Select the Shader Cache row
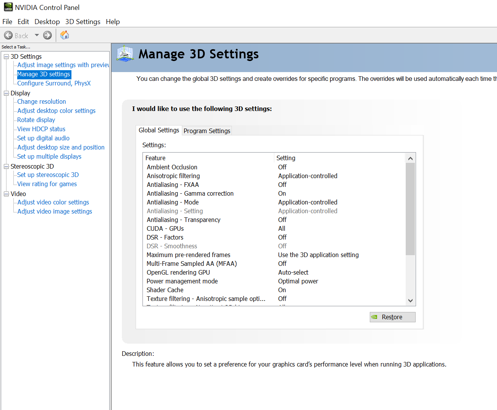Image resolution: width=497 pixels, height=410 pixels. point(274,290)
